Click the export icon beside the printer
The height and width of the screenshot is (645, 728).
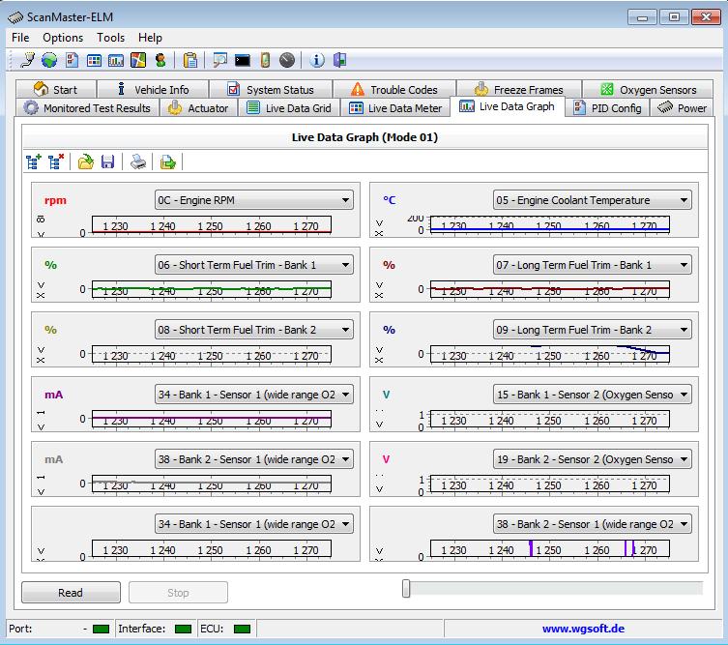[x=168, y=162]
